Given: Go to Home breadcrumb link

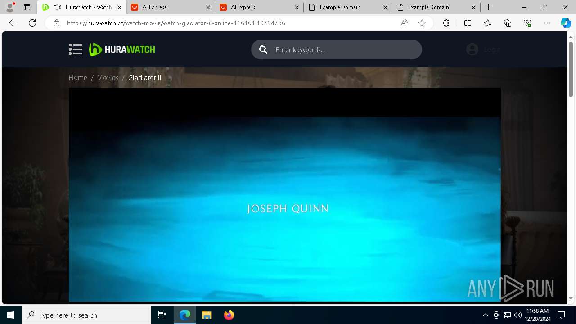Looking at the screenshot, I should tap(78, 77).
